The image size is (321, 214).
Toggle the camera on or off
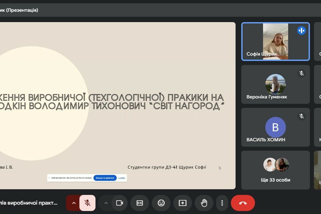[120, 203]
